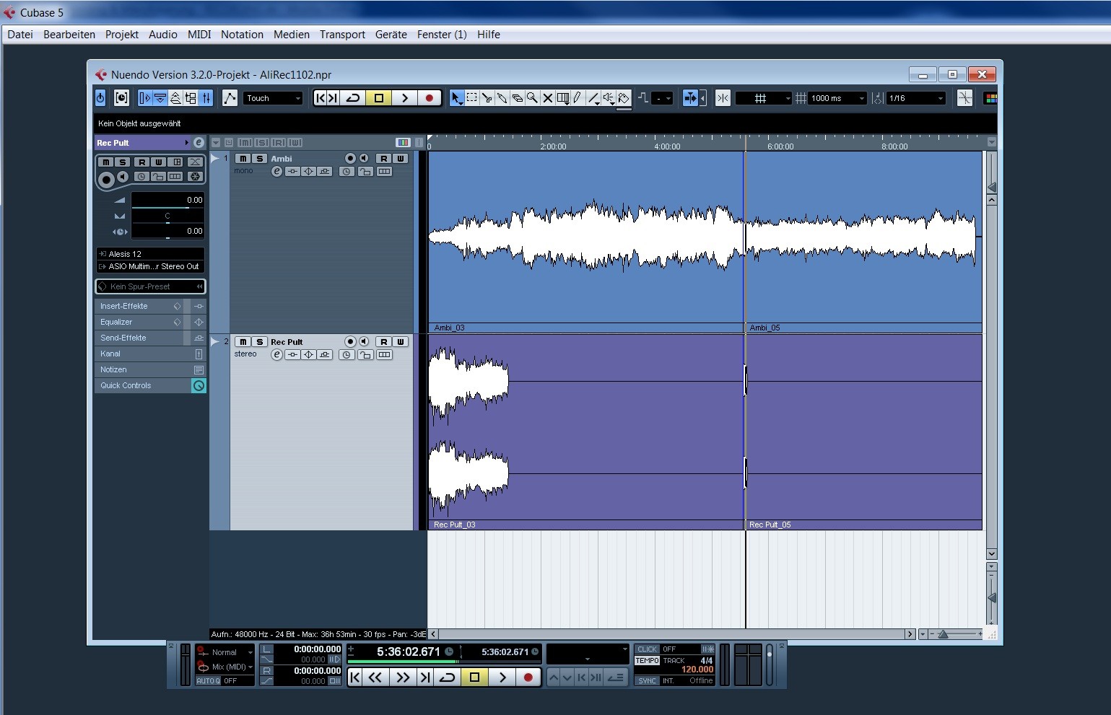Open the Geräte menu
This screenshot has height=715, width=1111.
(x=391, y=35)
